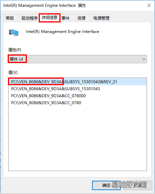Click the Management Engine Interface device icon

point(14,33)
